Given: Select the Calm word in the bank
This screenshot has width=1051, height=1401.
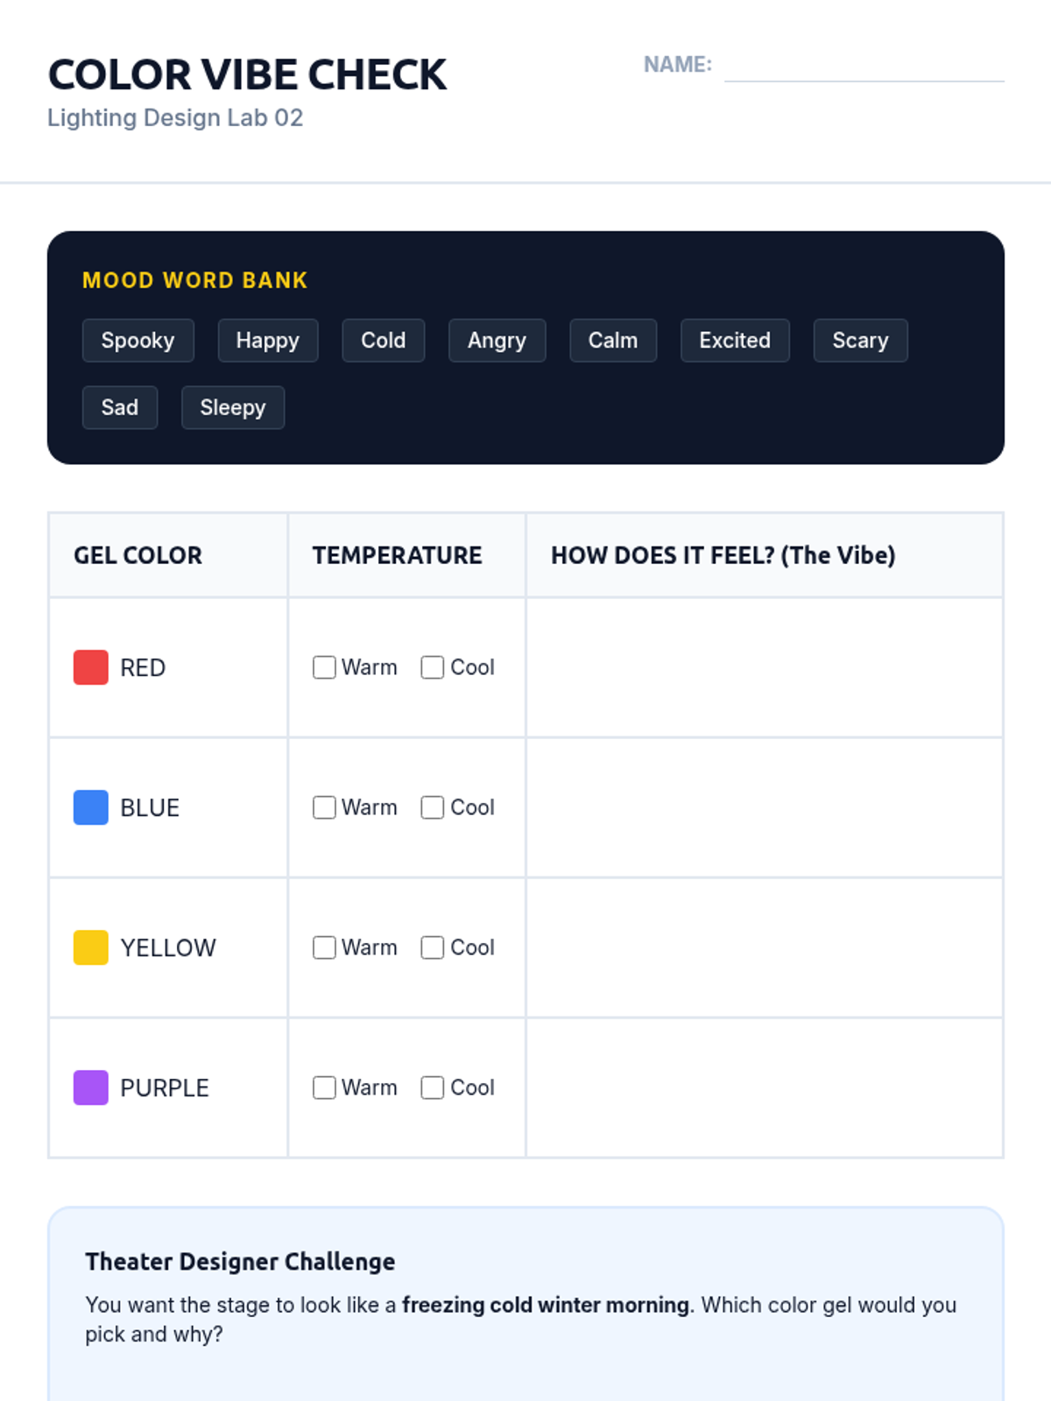Looking at the screenshot, I should [x=612, y=341].
